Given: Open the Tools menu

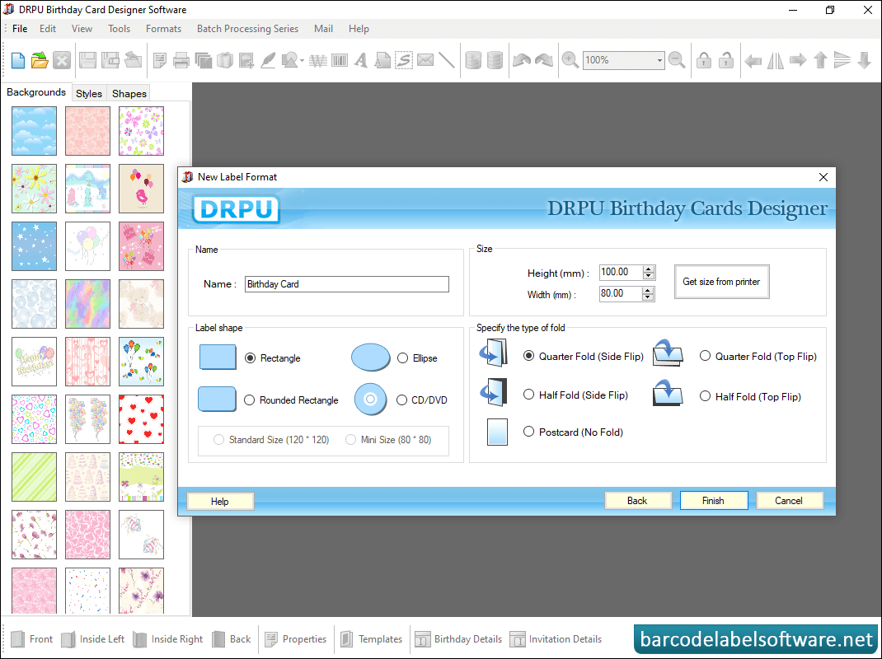Looking at the screenshot, I should 120,29.
